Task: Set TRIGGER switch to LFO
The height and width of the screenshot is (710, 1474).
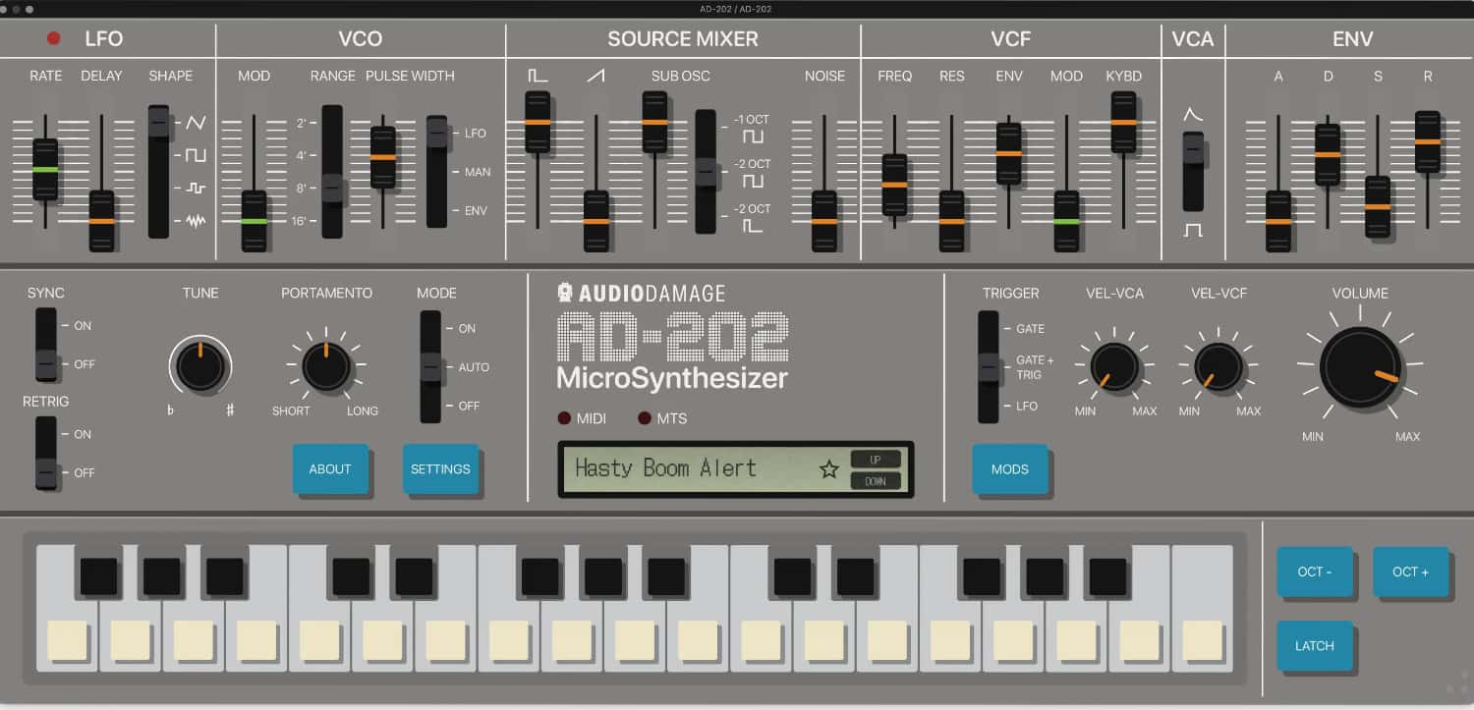Action: tap(1027, 406)
